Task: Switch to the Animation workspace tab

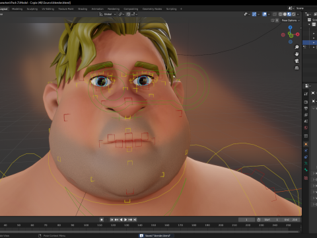Action: 98,9
